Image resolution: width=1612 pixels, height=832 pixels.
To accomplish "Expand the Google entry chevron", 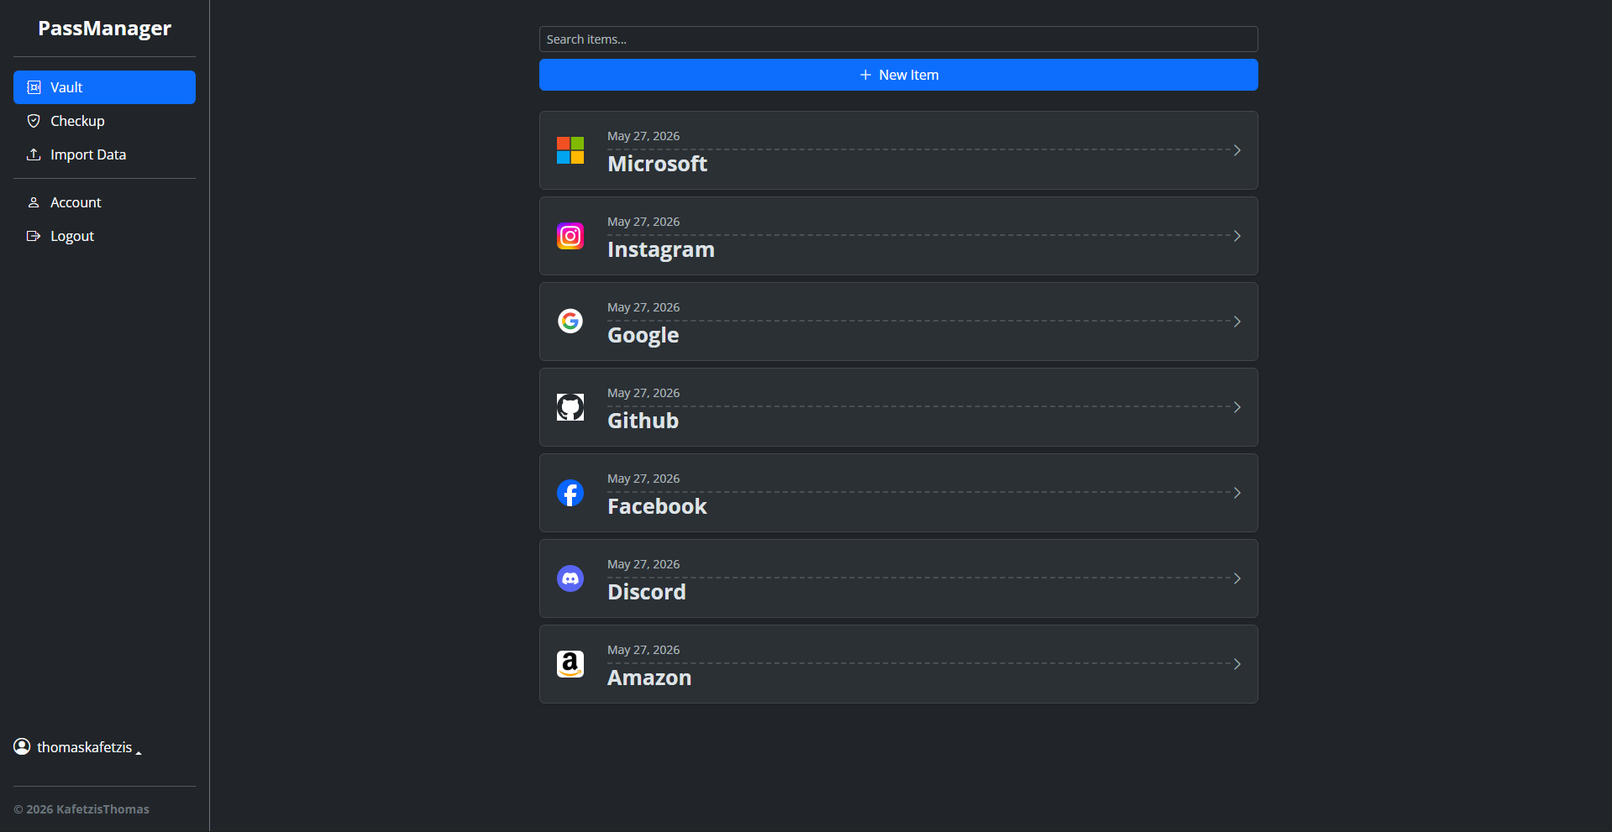I will point(1237,322).
